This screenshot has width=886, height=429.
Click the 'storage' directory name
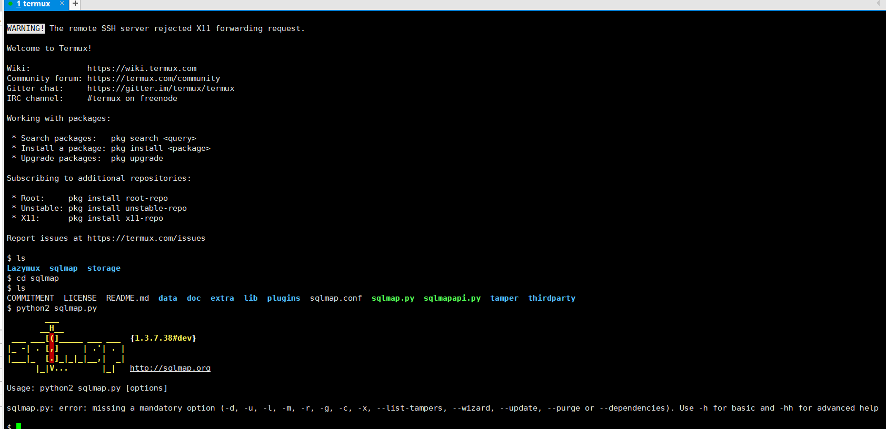point(104,268)
